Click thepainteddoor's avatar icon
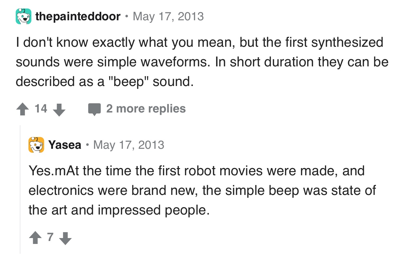 23,16
